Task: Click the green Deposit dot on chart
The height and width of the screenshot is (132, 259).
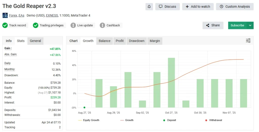Action: [84, 108]
